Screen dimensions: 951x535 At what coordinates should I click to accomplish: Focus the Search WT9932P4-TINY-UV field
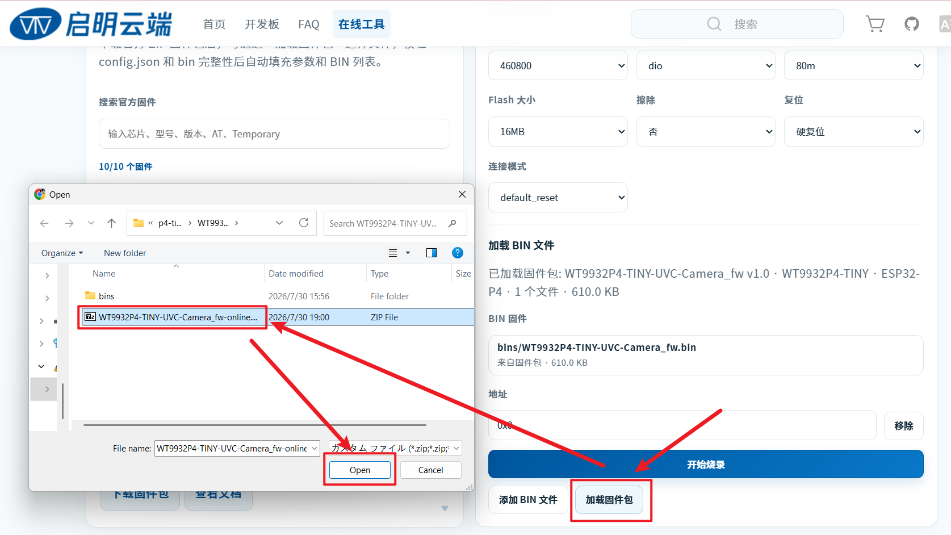[395, 223]
